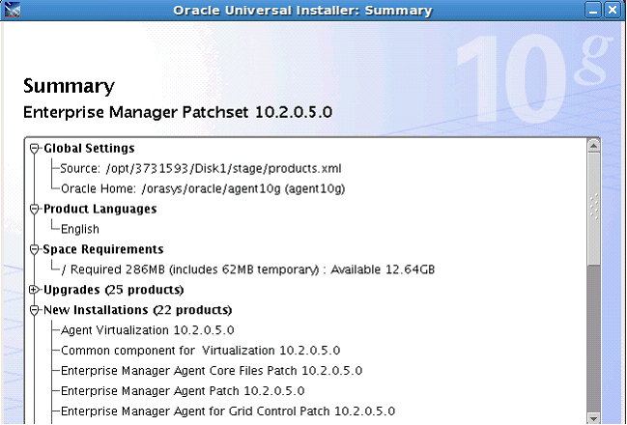Select Enterprise Manager Agent Patch 10.2.0.5.0 row
The image size is (627, 425).
183,391
